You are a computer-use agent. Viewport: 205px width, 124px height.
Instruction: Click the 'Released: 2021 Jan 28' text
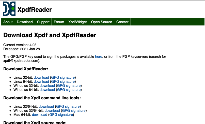click(22, 49)
